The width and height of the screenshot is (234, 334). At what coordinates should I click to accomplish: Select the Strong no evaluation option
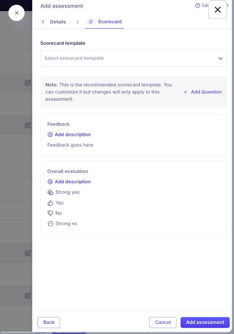[x=63, y=224]
